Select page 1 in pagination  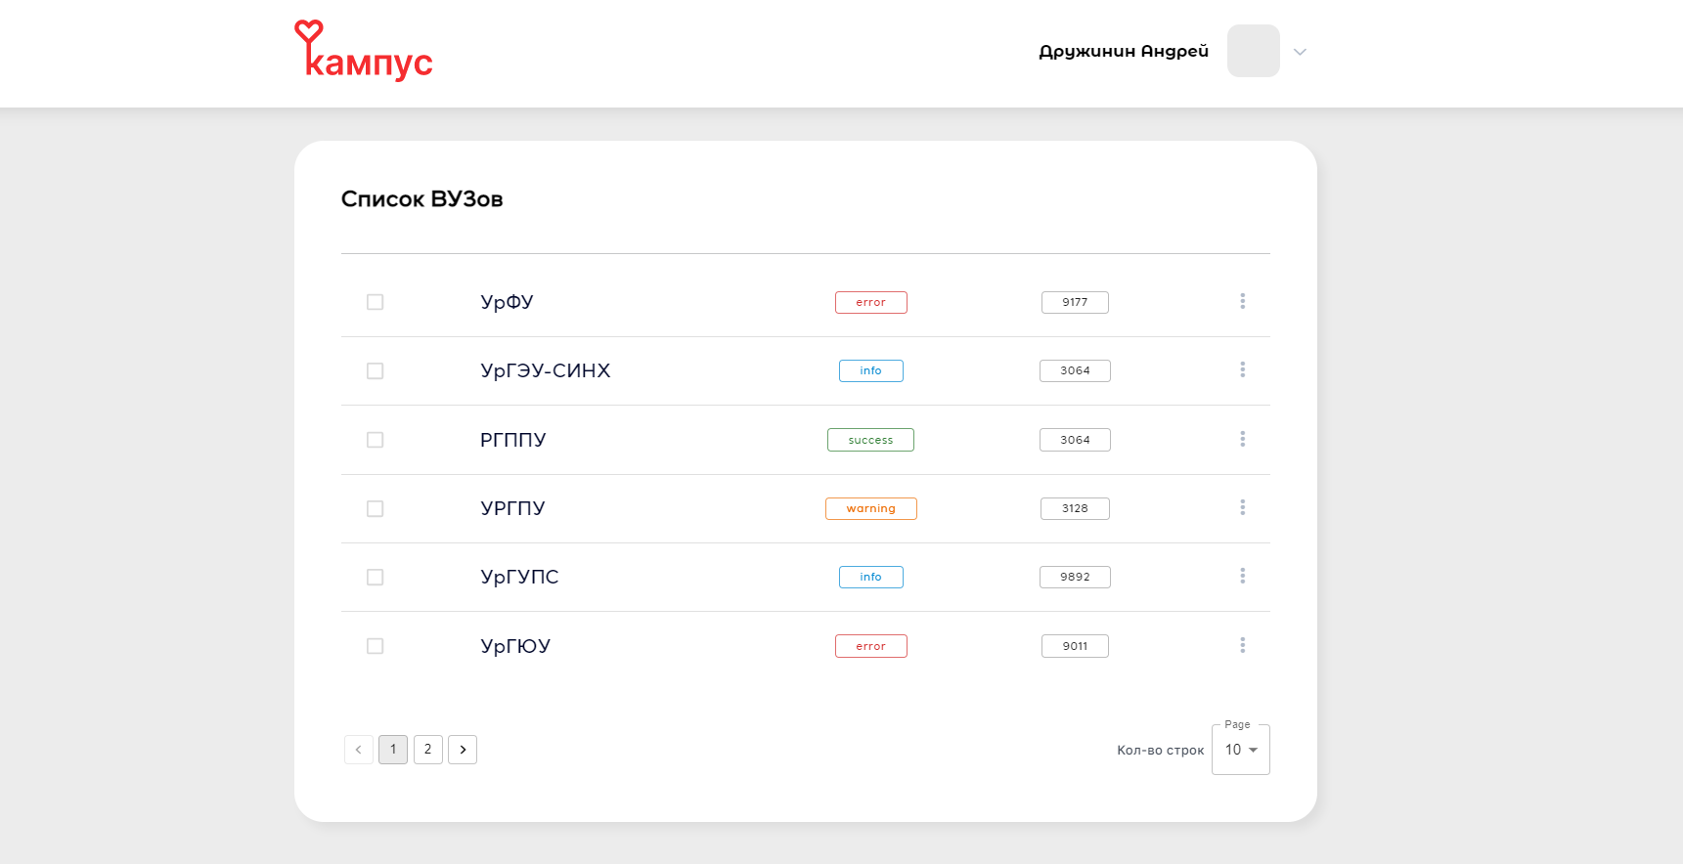pos(393,750)
